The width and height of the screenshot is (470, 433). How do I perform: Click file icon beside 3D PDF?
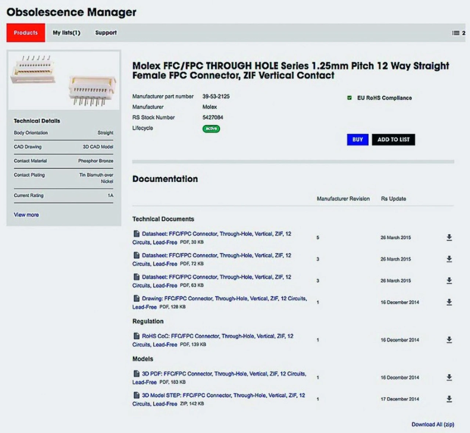136,374
